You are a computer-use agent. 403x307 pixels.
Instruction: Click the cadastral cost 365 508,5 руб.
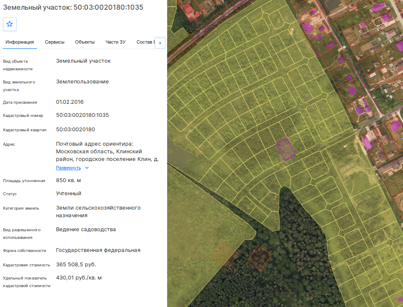[76, 264]
